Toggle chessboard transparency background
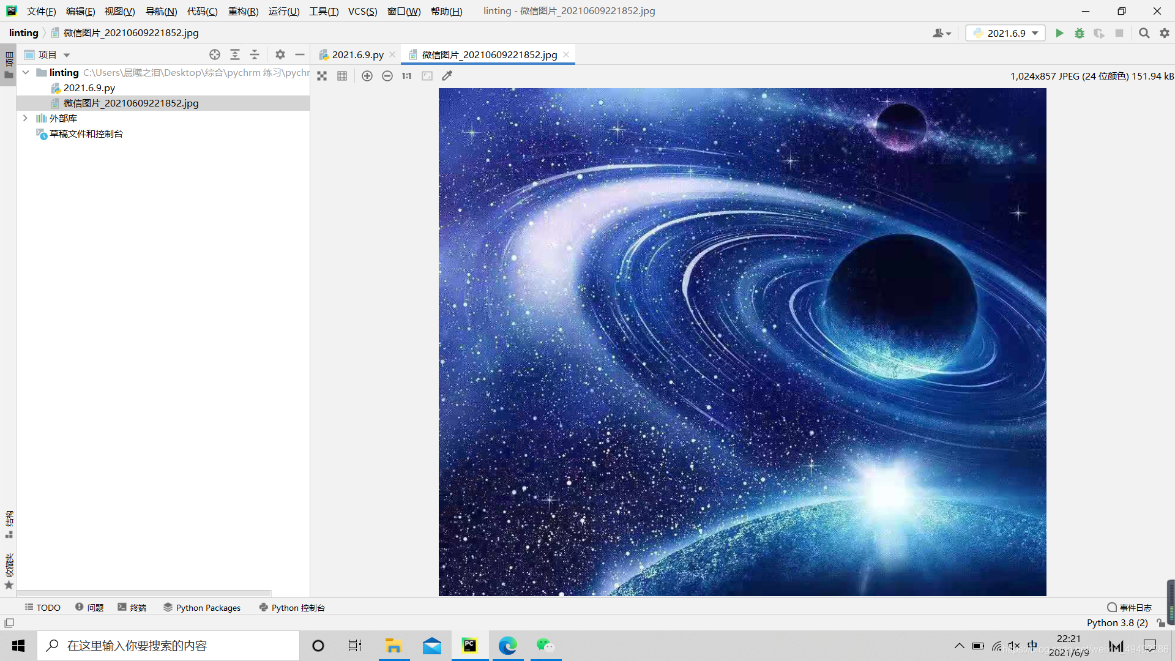Image resolution: width=1175 pixels, height=661 pixels. click(322, 76)
